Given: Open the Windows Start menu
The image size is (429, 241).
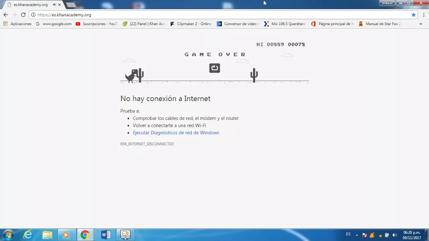Looking at the screenshot, I should 8,235.
